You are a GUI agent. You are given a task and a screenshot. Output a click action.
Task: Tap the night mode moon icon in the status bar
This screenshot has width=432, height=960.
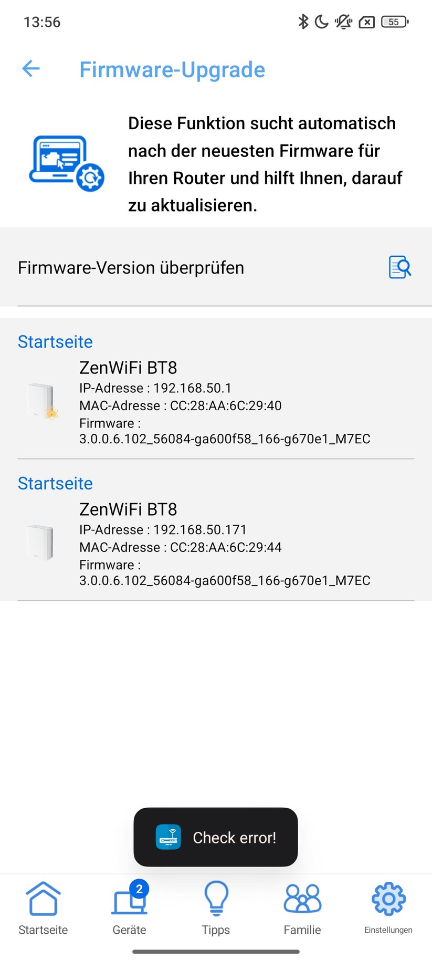pos(322,22)
